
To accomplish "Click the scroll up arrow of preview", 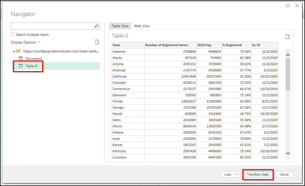I will point(288,55).
